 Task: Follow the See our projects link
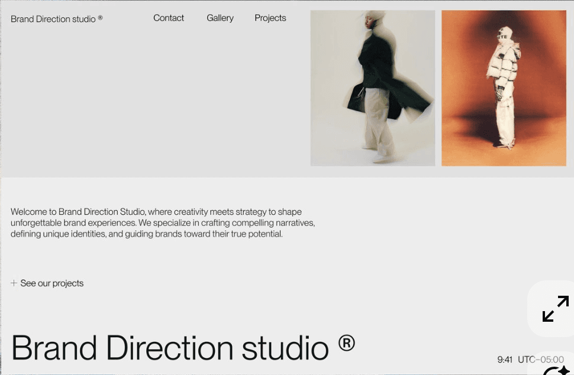[51, 283]
